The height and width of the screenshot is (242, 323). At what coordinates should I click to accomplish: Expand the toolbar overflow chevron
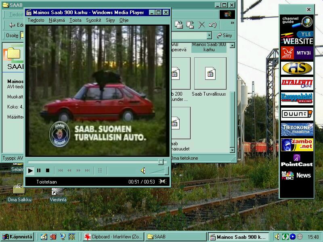[232, 23]
